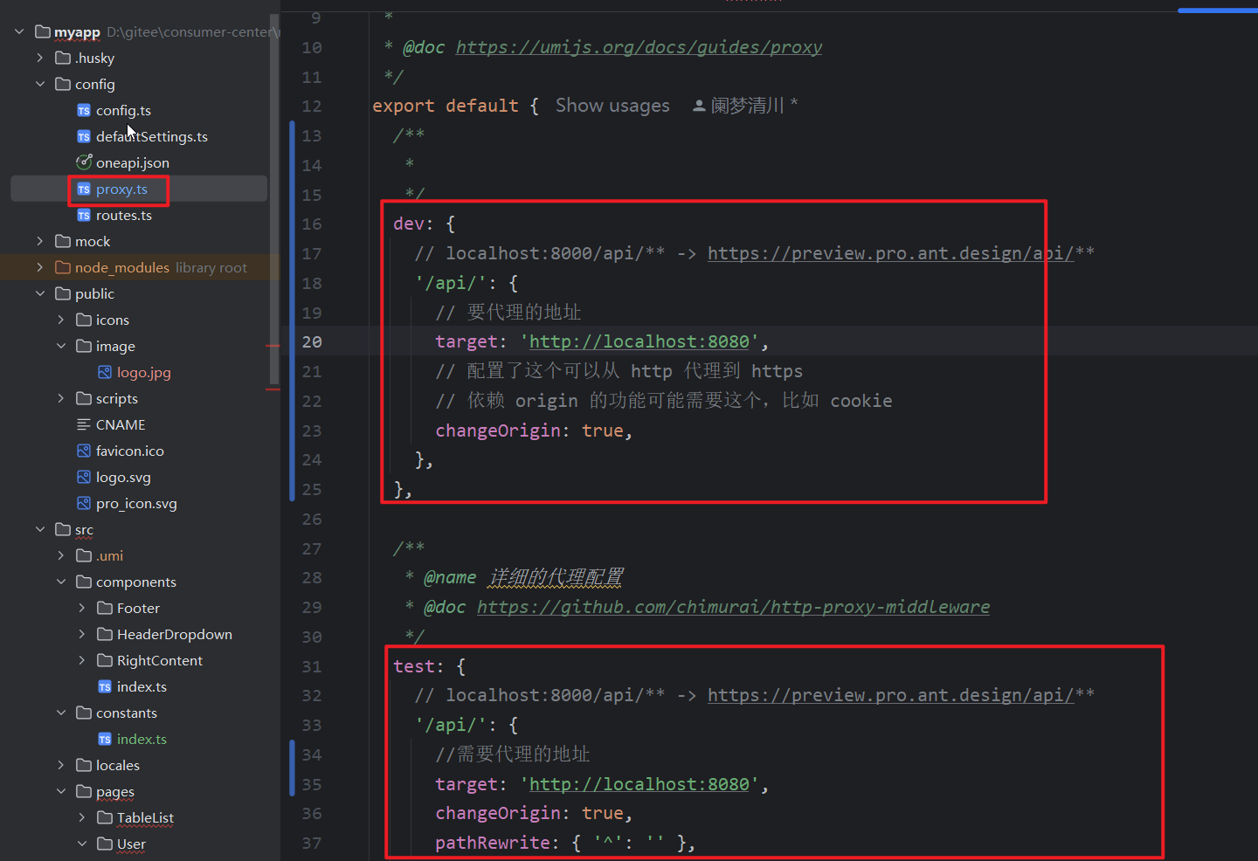Click 'changeOrigin: true' on line 23

[534, 430]
